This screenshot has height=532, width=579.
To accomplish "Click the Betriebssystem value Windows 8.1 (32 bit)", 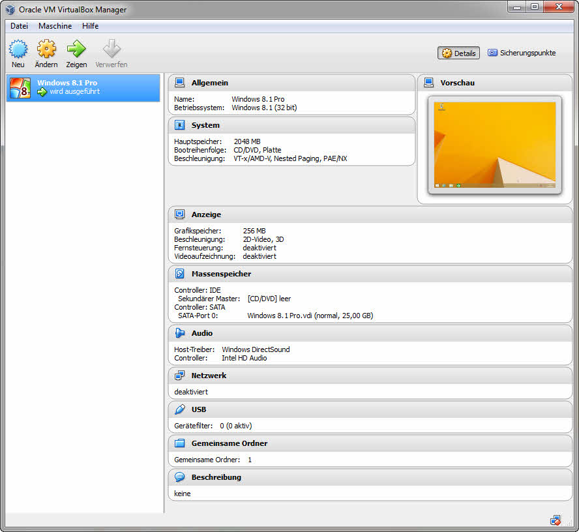I will click(264, 108).
